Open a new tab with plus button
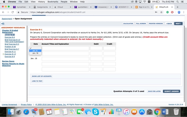The image size is (187, 117). click(177, 7)
